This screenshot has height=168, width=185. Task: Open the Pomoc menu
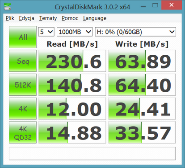tap(70, 18)
